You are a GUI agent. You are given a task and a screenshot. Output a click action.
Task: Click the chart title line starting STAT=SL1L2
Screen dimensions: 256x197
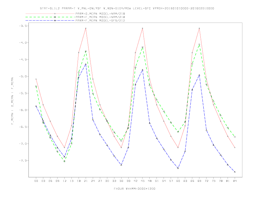point(127,8)
